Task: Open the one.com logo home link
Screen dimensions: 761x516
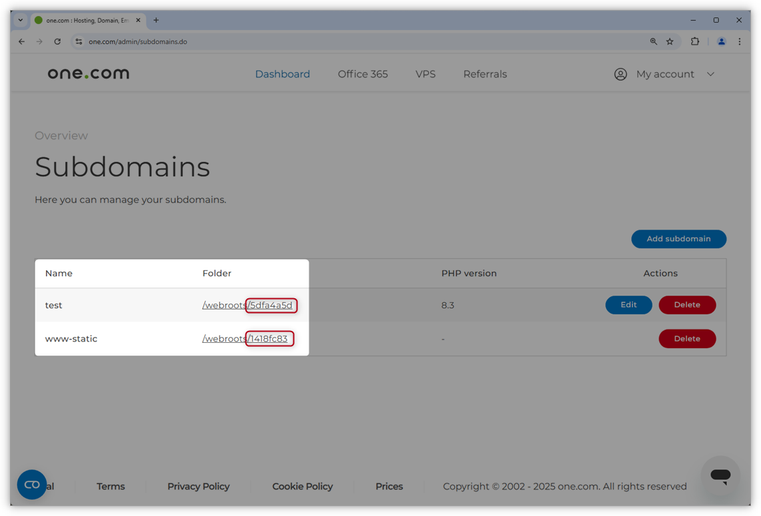Action: click(x=88, y=74)
